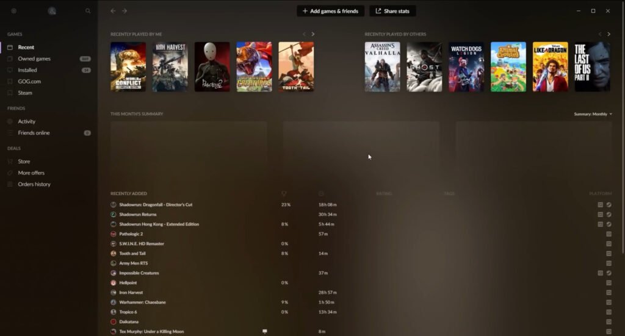The image size is (625, 336).
Task: Show previous Recently Played By Others games
Action: [x=599, y=34]
